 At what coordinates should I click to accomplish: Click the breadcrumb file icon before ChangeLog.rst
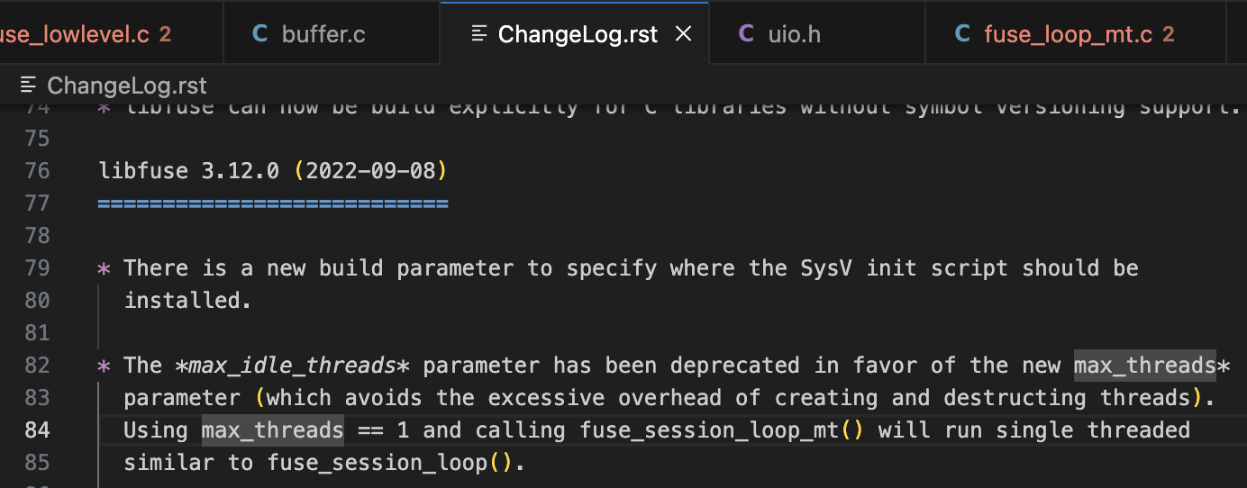(x=29, y=86)
